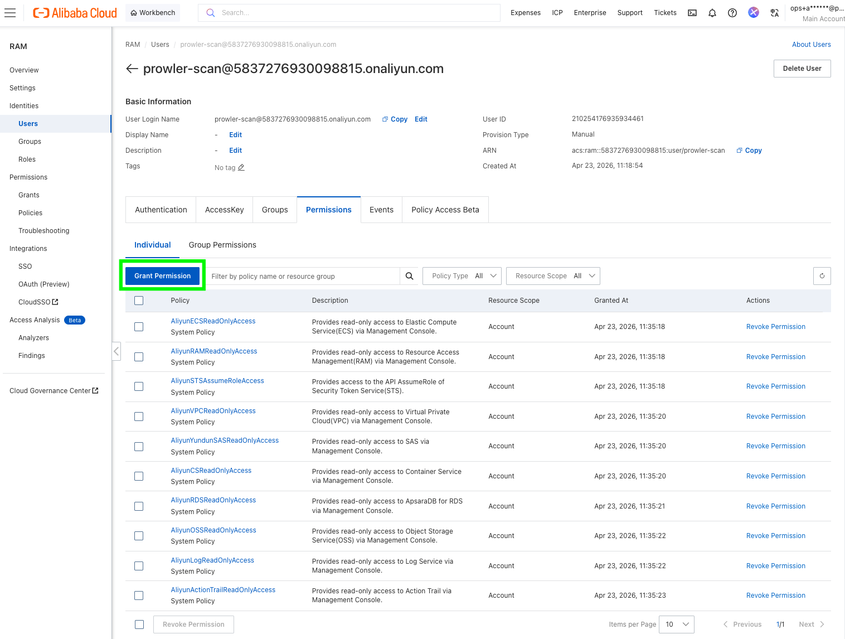Edit tags with the pencil icon
This screenshot has width=845, height=639.
pyautogui.click(x=241, y=167)
